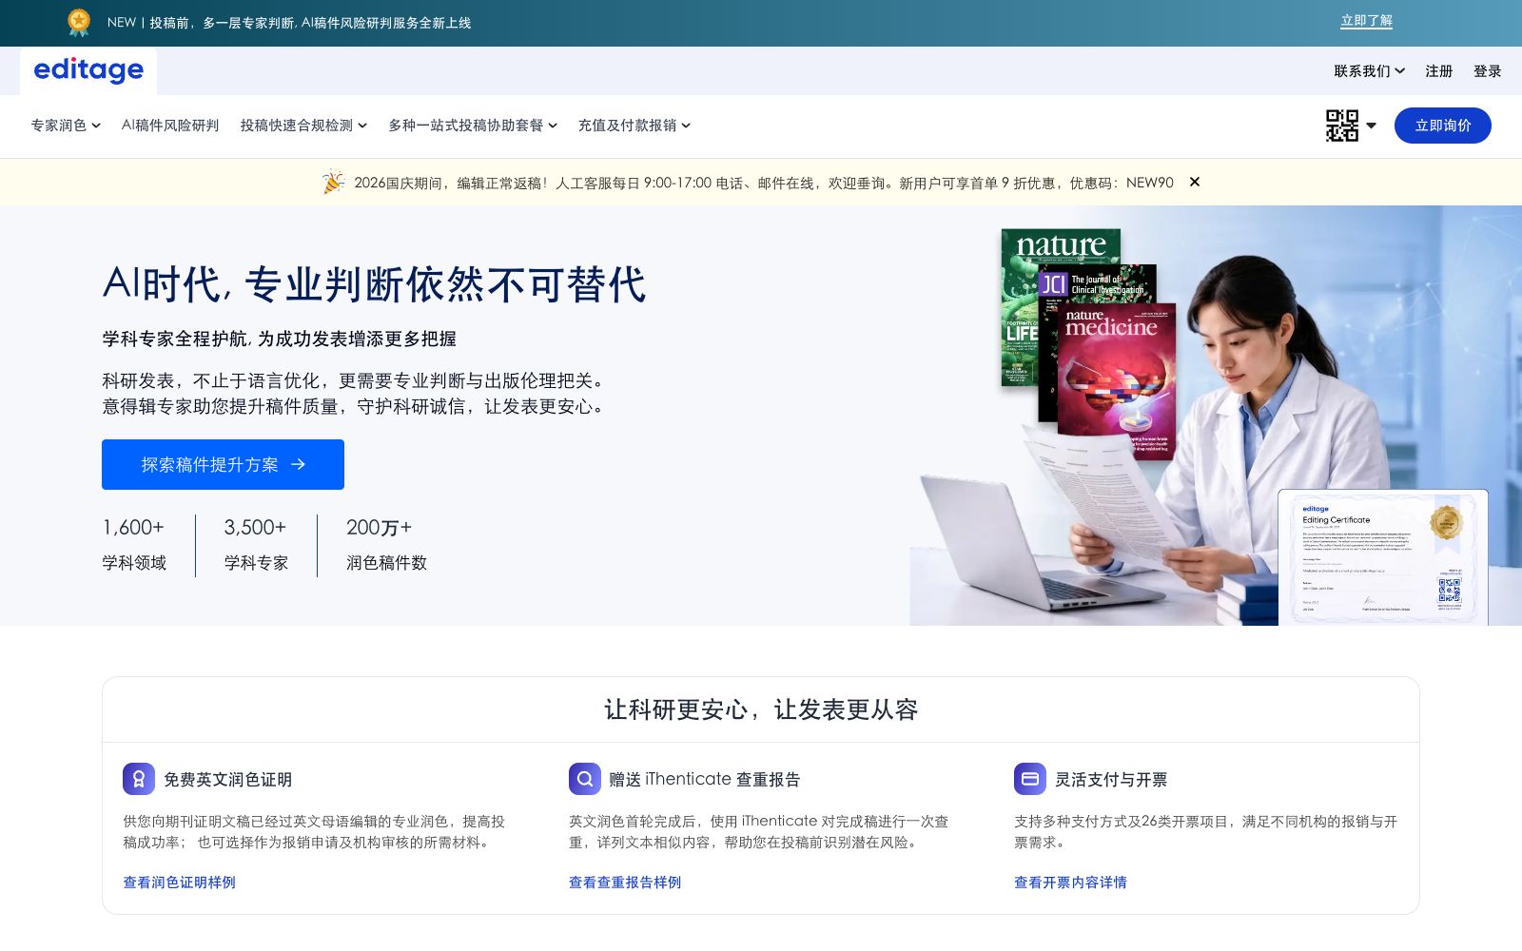Screen dimensions: 1522x951
Task: Open the 联系我们 dropdown
Action: [x=1369, y=71]
